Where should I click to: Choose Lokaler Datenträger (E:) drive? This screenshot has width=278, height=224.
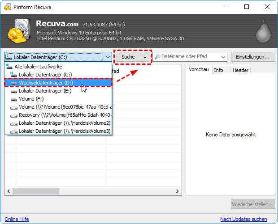pos(58,91)
